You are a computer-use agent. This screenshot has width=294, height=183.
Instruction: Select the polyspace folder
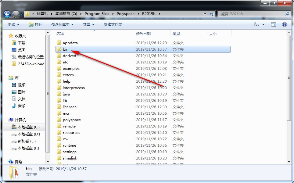[x=72, y=120]
